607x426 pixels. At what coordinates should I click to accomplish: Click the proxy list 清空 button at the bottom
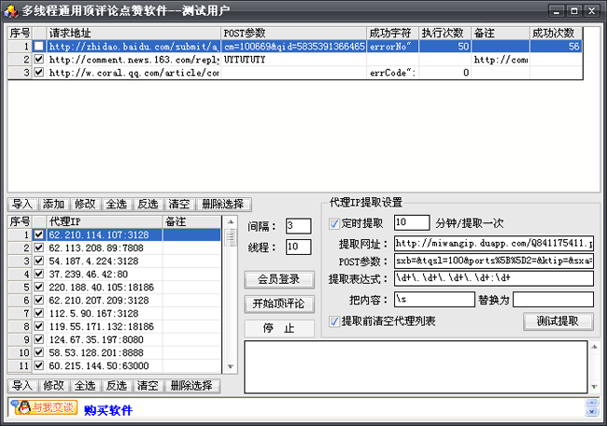point(148,386)
